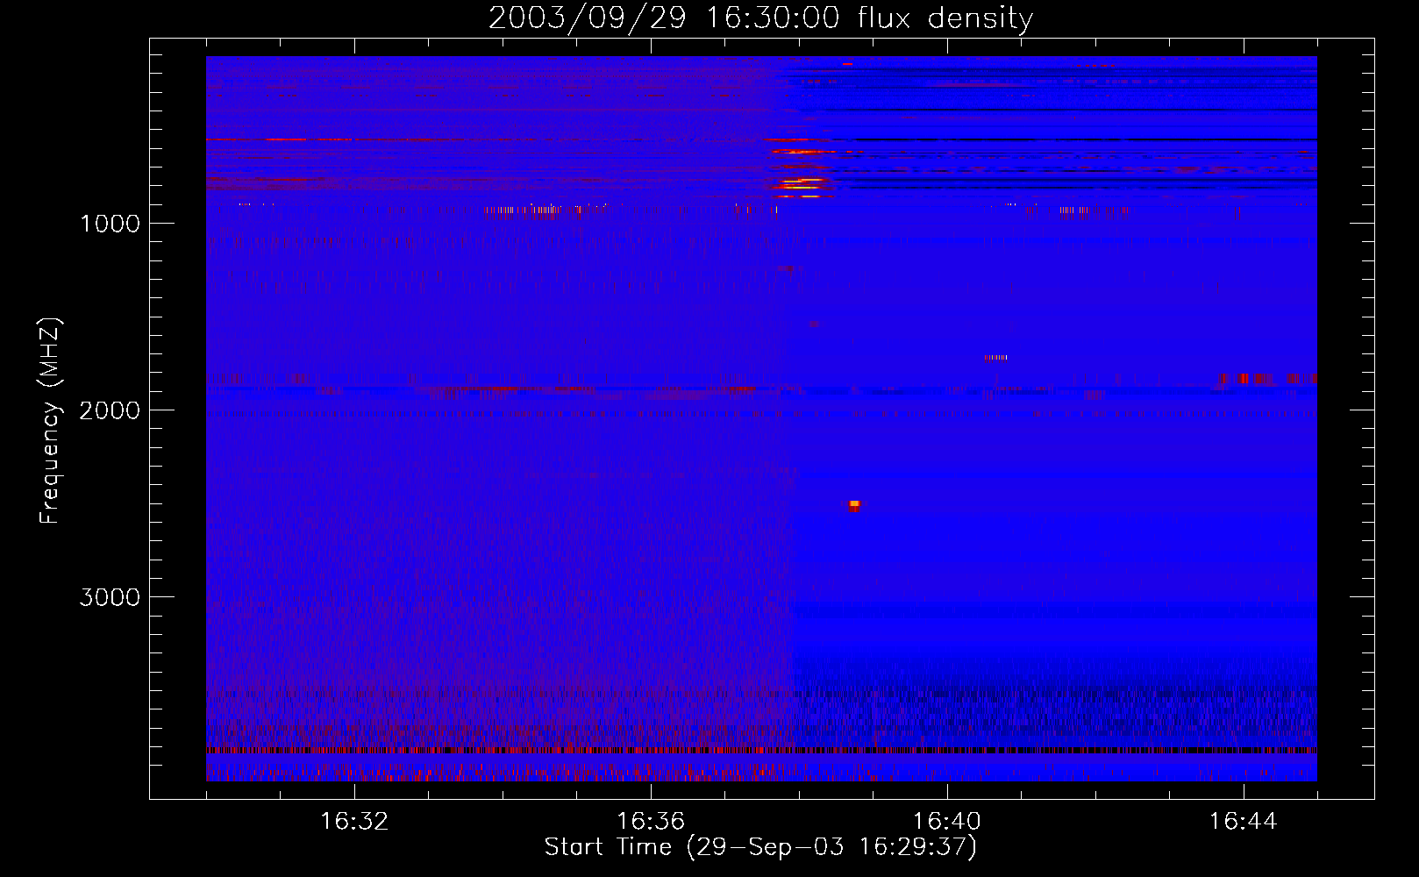1419x877 pixels.
Task: Click the 2000 frequency tick label
Action: click(x=110, y=410)
